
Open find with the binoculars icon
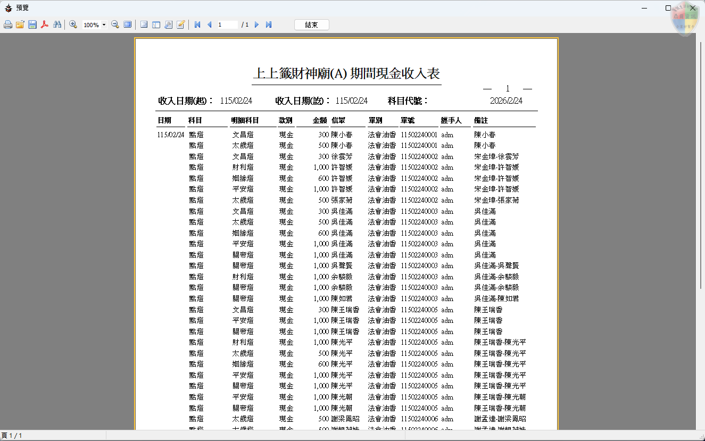(x=57, y=24)
